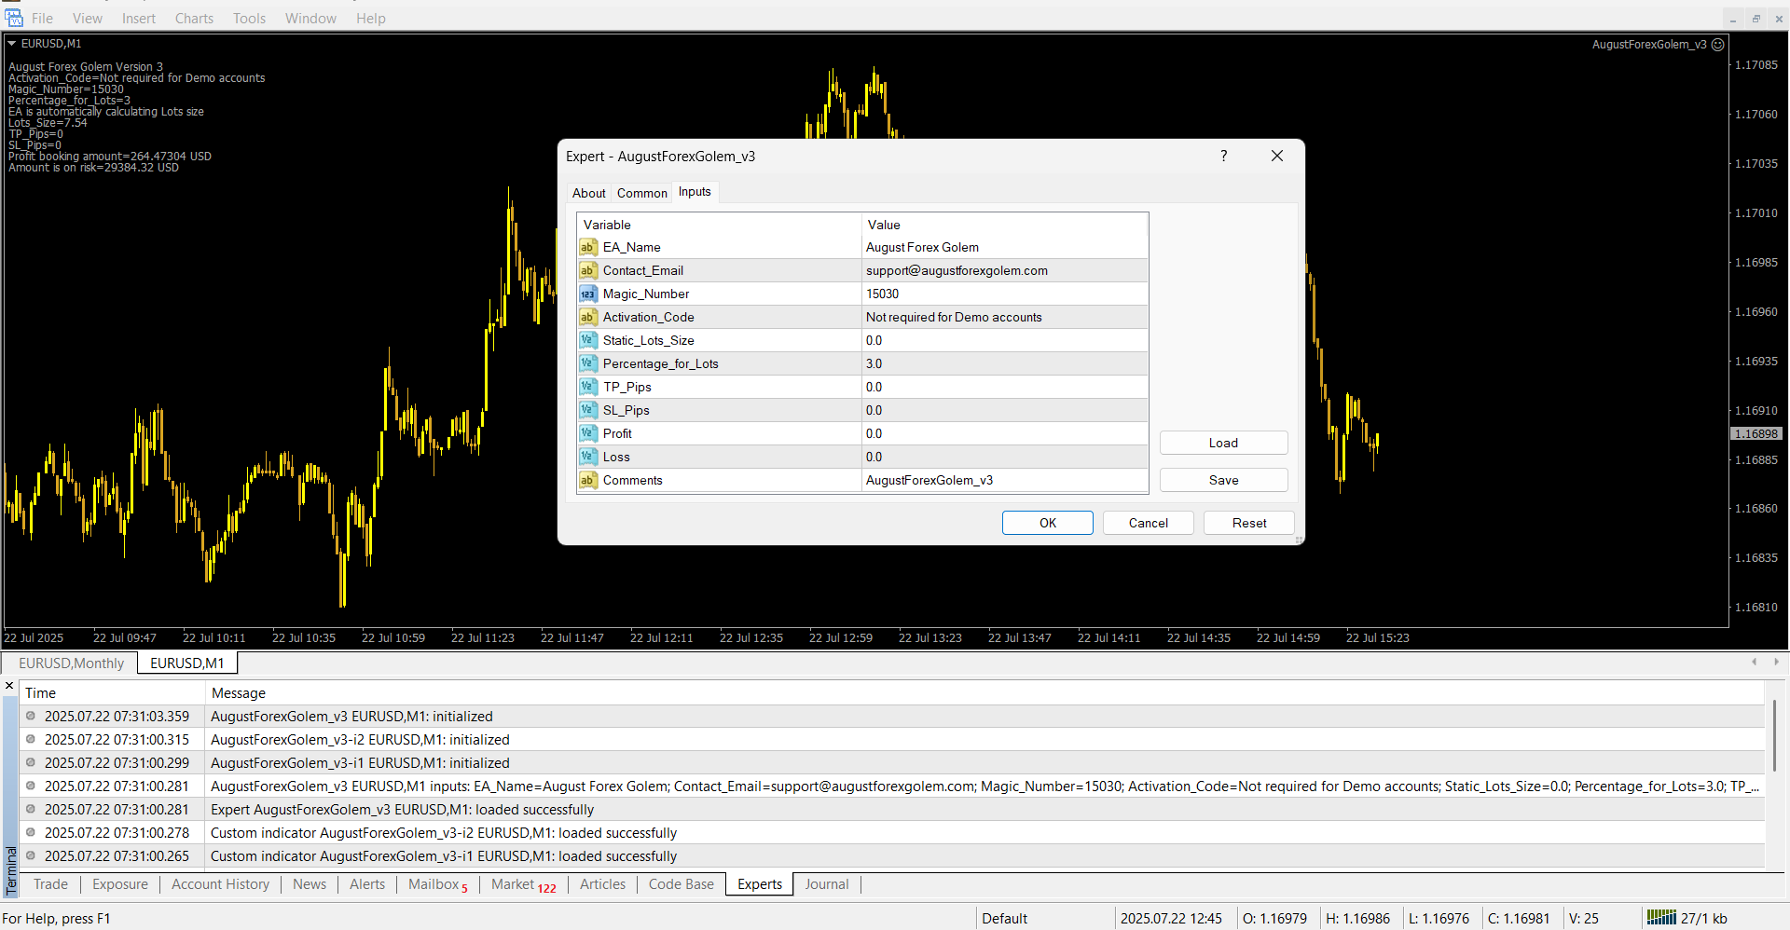Click the EA_Name string variable icon
1790x930 pixels.
tap(587, 247)
